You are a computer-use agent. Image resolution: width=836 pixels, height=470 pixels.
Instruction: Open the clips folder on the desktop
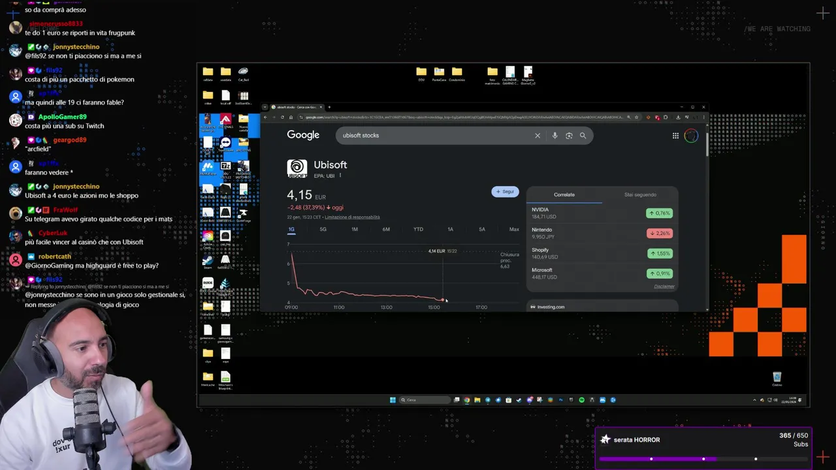[208, 355]
